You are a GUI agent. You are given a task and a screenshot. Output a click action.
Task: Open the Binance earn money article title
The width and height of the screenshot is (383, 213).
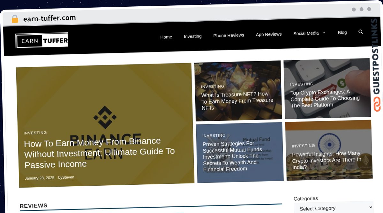(99, 154)
